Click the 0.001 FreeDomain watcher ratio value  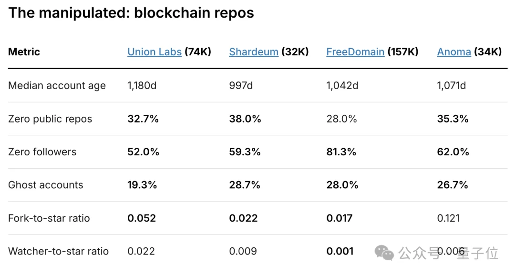[340, 251]
